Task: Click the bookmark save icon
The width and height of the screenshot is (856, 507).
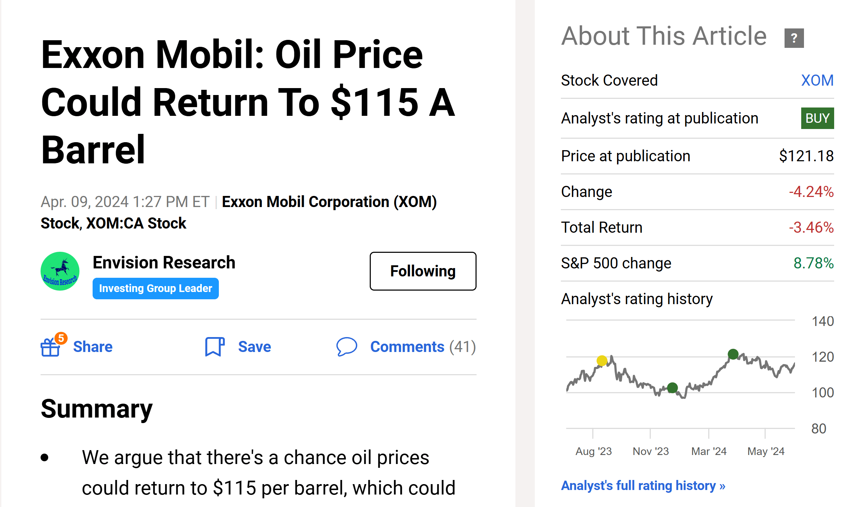Action: coord(214,346)
